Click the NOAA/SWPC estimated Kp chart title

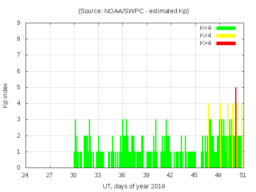(x=133, y=11)
